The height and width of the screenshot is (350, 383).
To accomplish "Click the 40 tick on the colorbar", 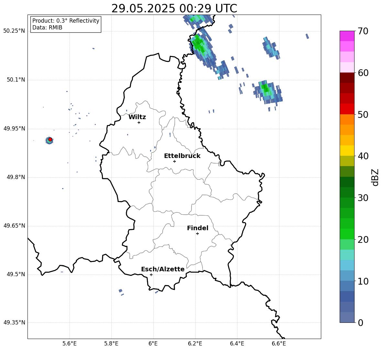I will click(x=363, y=156).
